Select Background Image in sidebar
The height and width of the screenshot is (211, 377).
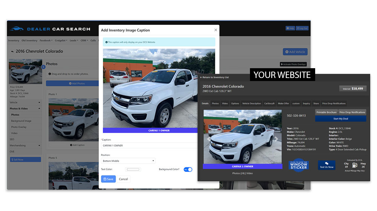point(21,121)
